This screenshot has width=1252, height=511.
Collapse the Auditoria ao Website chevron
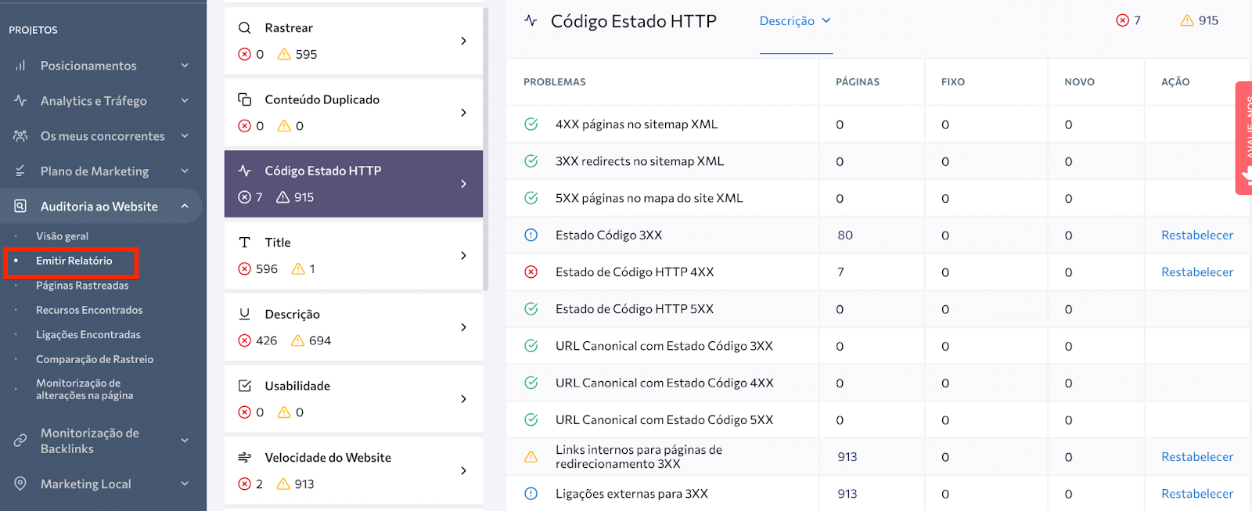[x=185, y=207]
